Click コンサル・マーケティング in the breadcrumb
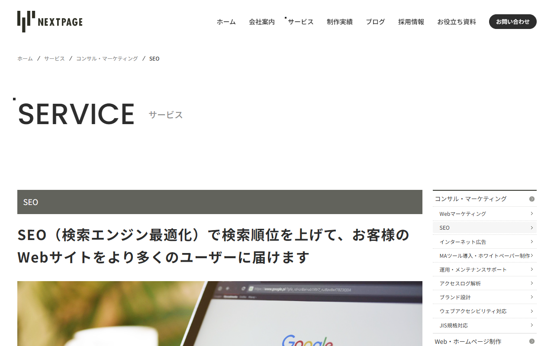 [x=107, y=58]
